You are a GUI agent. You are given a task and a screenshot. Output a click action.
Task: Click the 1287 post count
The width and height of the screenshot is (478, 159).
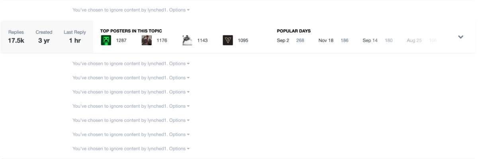[x=121, y=41]
